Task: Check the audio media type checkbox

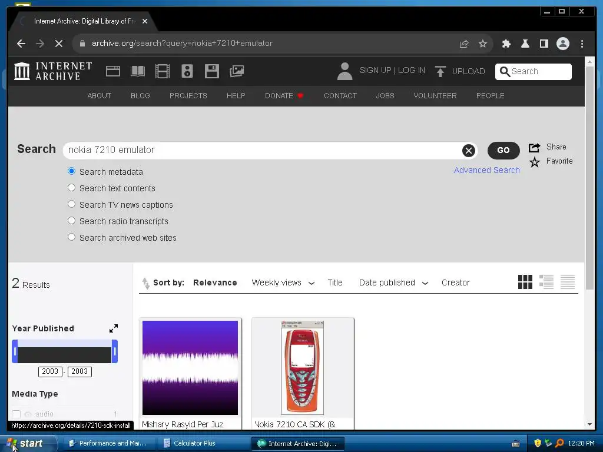Action: point(16,414)
